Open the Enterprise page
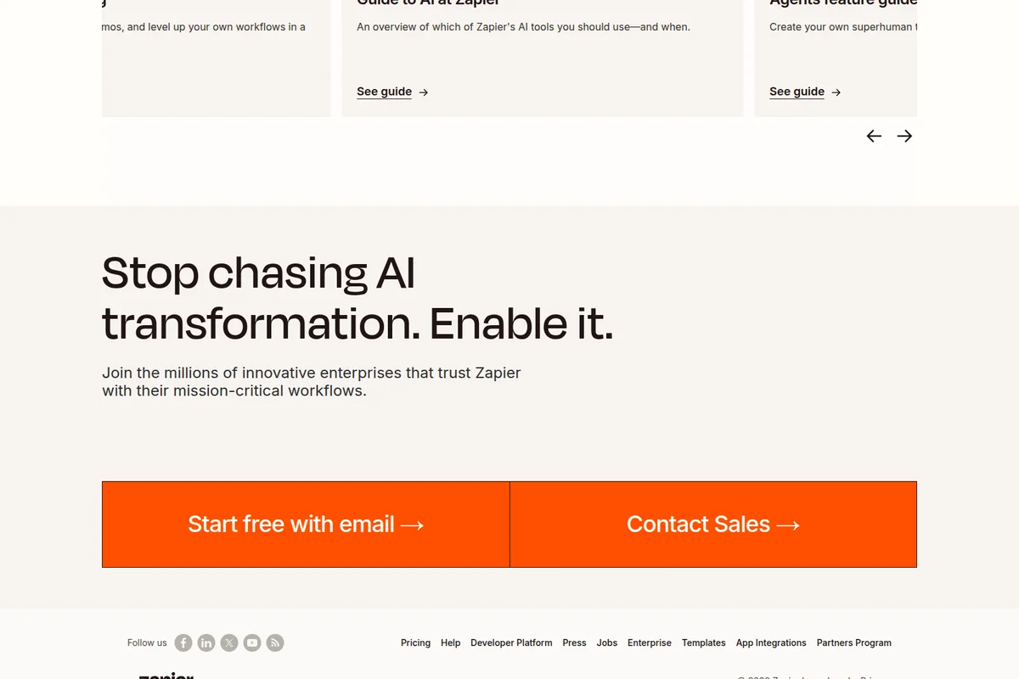The image size is (1019, 679). (x=649, y=643)
